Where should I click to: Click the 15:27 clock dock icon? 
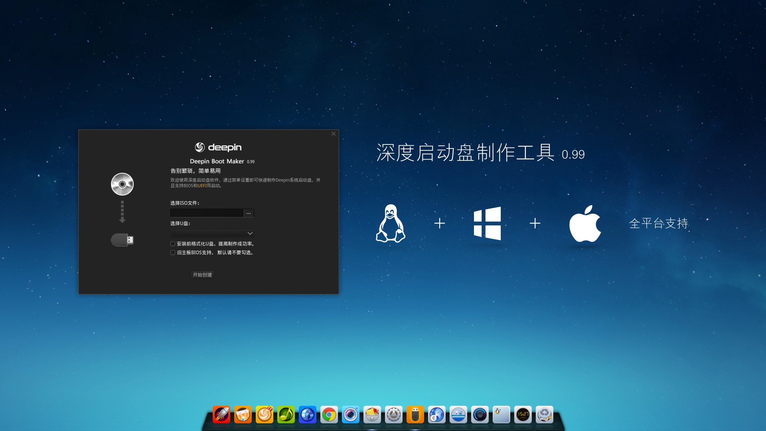point(523,415)
